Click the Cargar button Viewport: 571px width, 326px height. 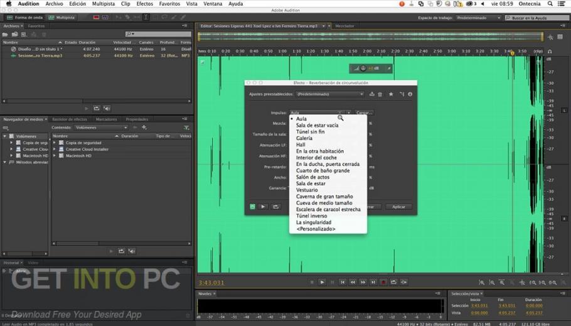click(x=364, y=113)
